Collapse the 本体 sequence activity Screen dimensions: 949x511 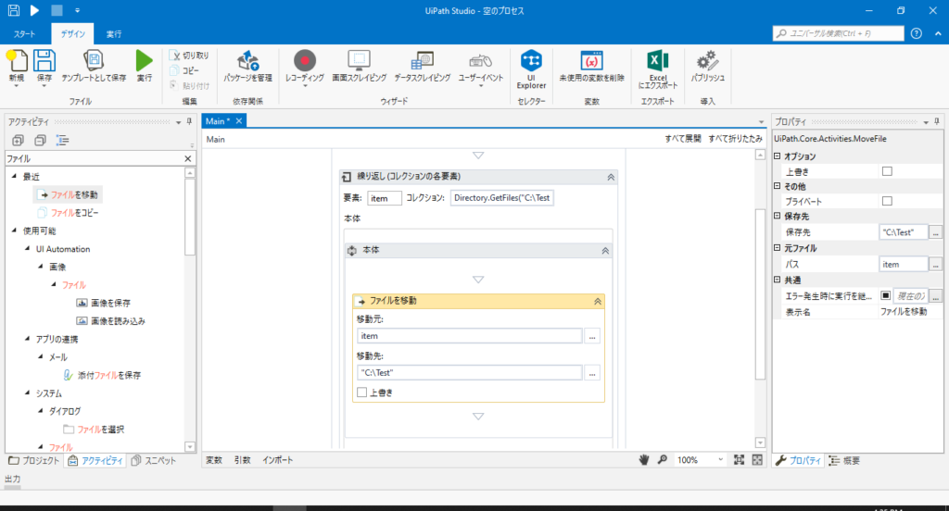tap(605, 250)
